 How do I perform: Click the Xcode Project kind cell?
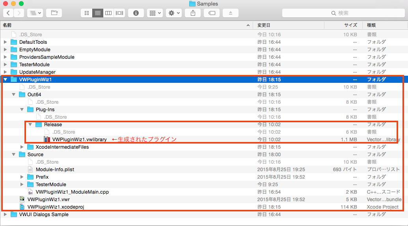(382, 207)
